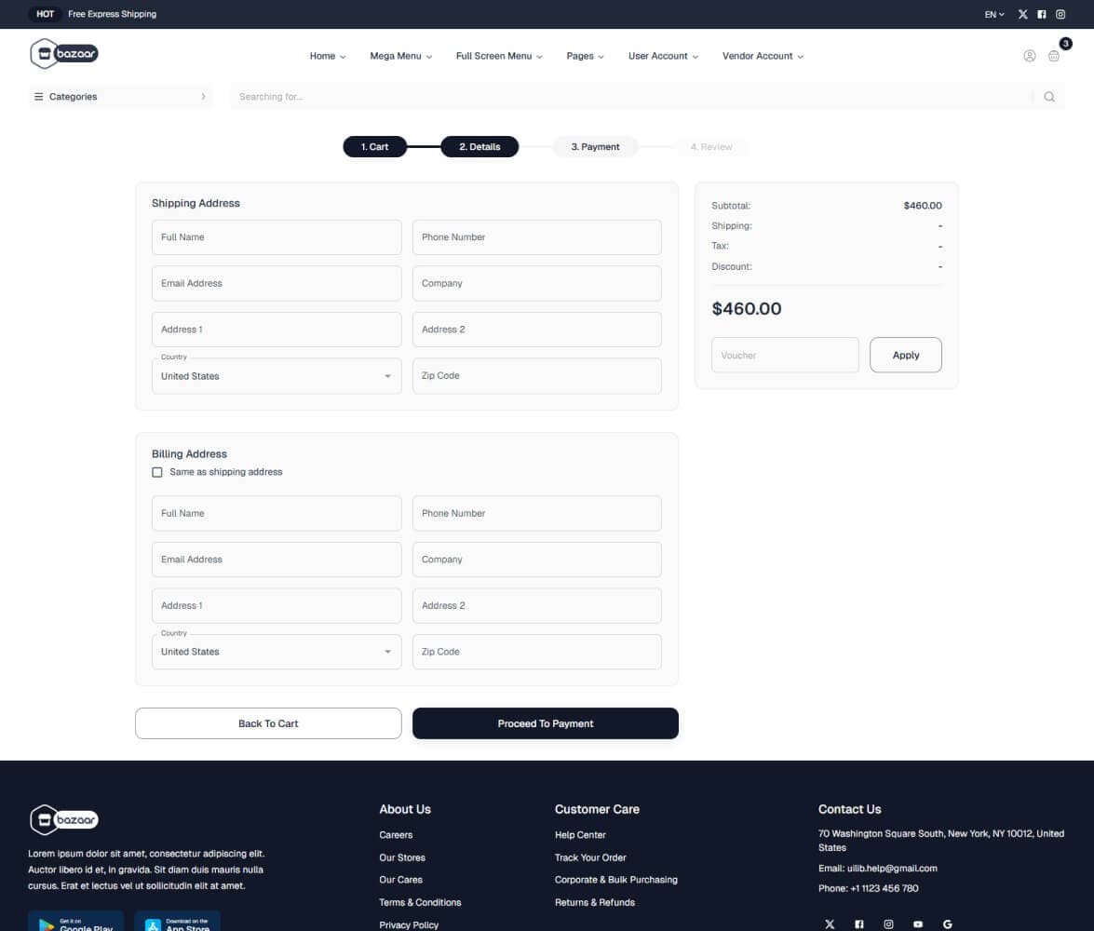Click the Bazaar logo in the header
This screenshot has width=1094, height=931.
pos(63,53)
